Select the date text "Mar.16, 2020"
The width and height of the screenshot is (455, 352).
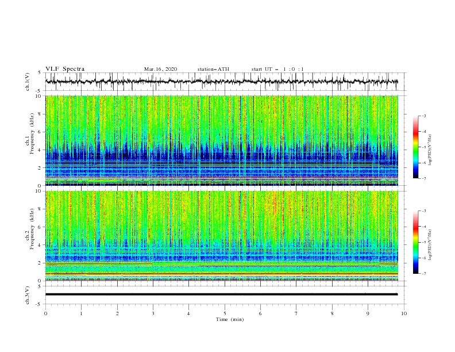tap(160, 69)
